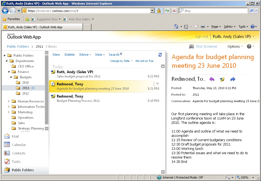Image resolution: width=261 pixels, height=181 pixels.
Task: Click the blue forward arrow icon
Action: click(x=233, y=79)
